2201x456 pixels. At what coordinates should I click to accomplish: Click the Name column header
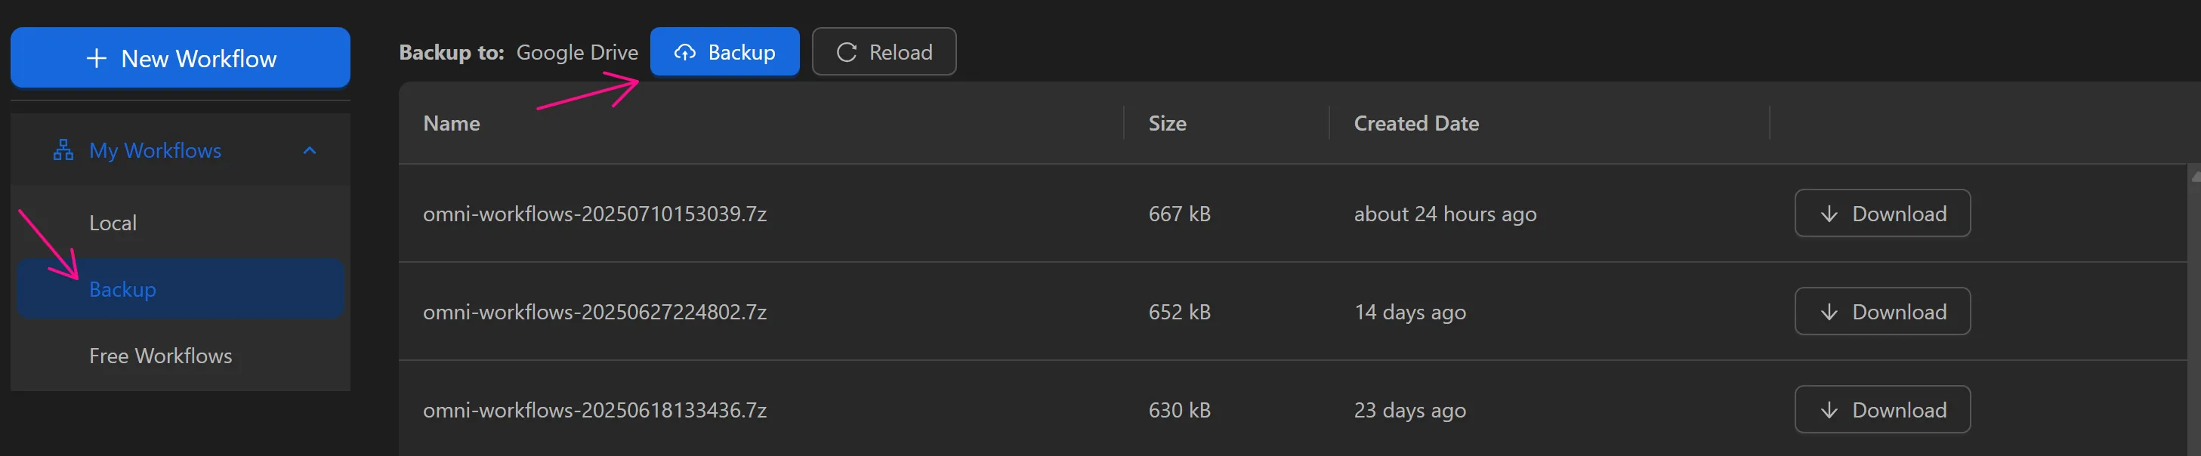point(452,124)
